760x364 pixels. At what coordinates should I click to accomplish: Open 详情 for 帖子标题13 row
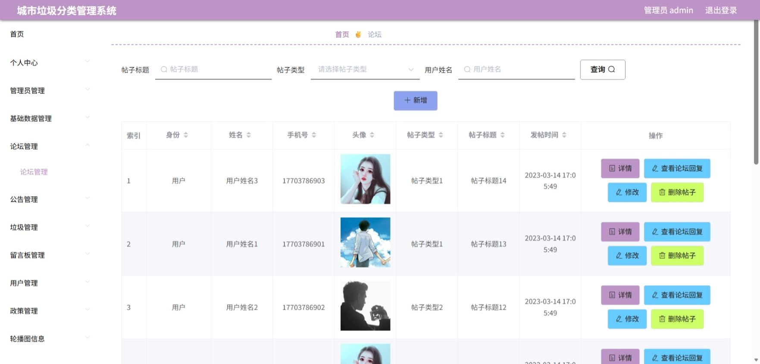click(x=620, y=232)
